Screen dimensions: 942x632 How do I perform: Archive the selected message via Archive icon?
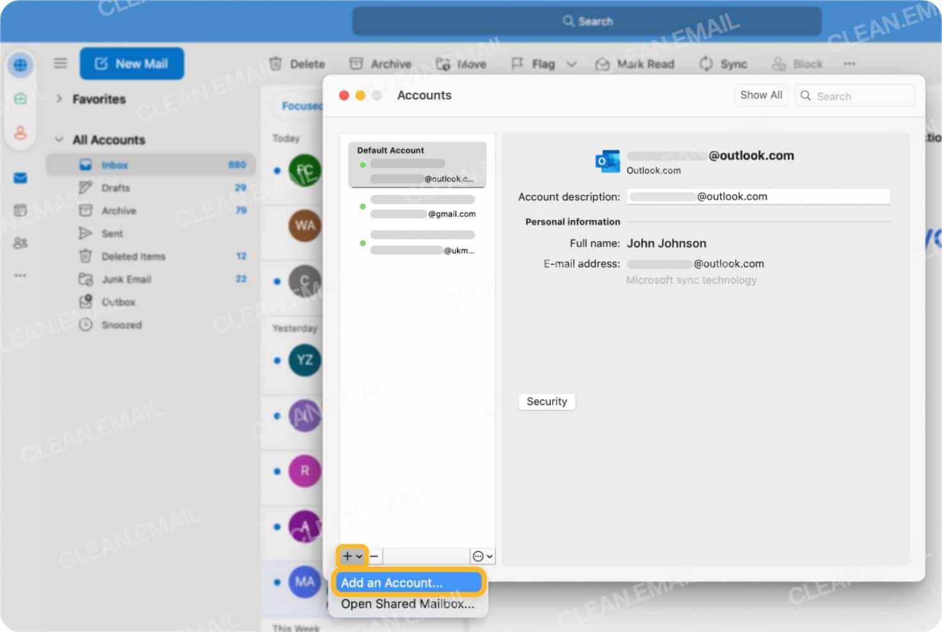pos(355,63)
